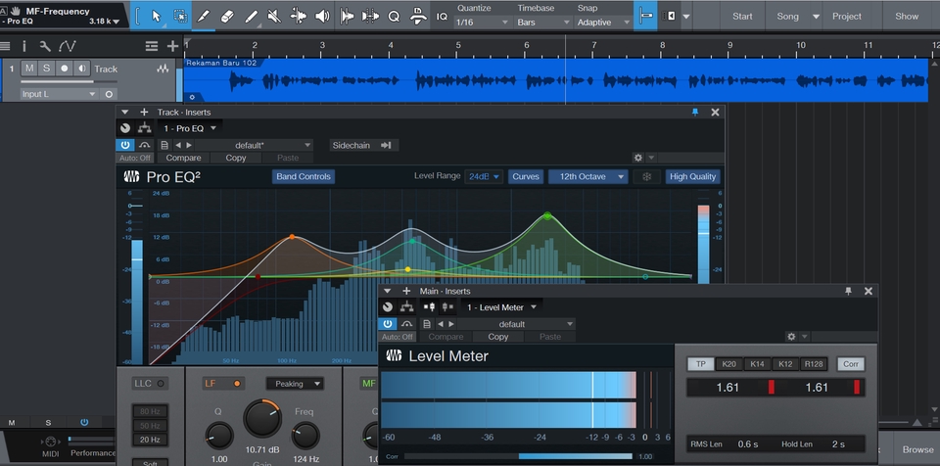Open the track list icon
The height and width of the screenshot is (466, 940).
(x=152, y=46)
